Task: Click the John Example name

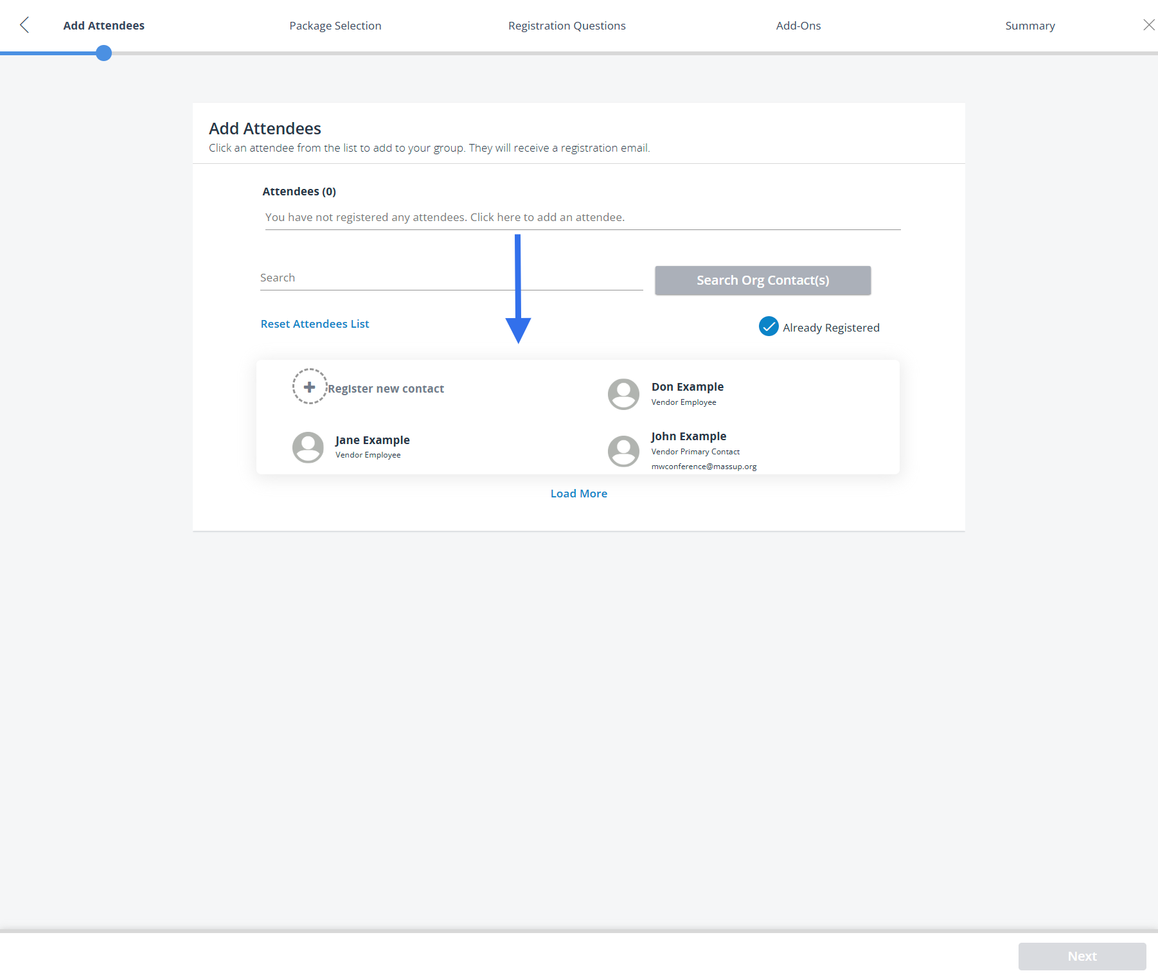Action: [x=689, y=436]
